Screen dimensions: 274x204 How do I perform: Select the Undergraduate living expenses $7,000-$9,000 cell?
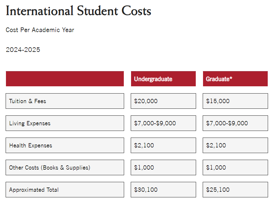tap(155, 123)
